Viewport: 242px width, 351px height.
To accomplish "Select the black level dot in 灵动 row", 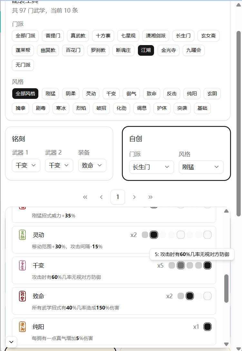I will (x=154, y=235).
